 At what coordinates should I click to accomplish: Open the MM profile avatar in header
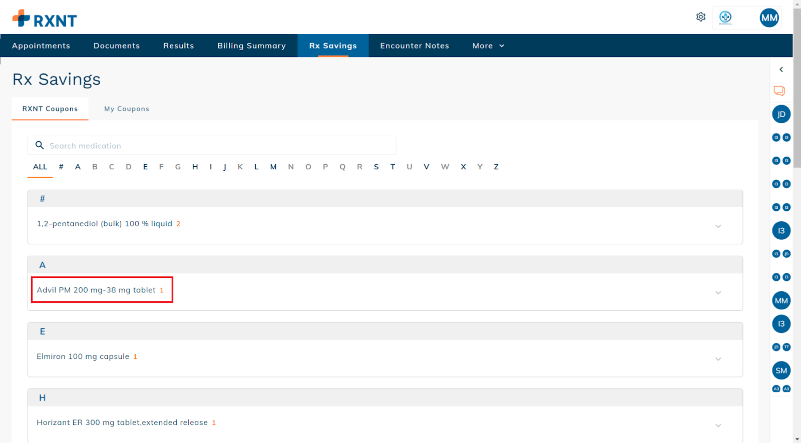pyautogui.click(x=769, y=18)
